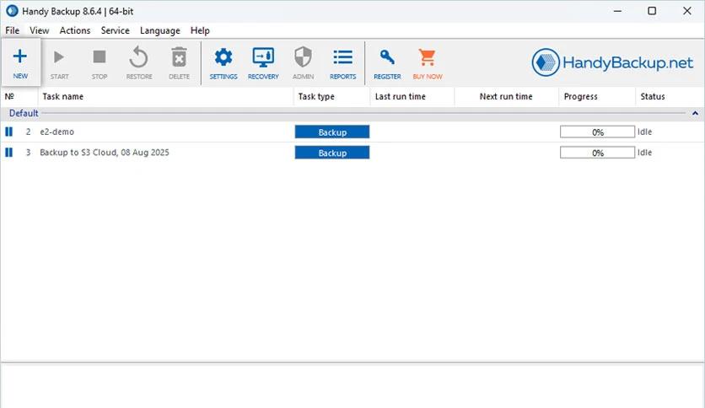Click the e2-demo progress bar
705x408 pixels.
coord(597,132)
